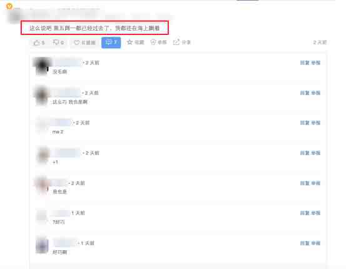Image resolution: width=346 pixels, height=269 pixels.
Task: Reply to the 'me 2' comment
Action: 305,123
